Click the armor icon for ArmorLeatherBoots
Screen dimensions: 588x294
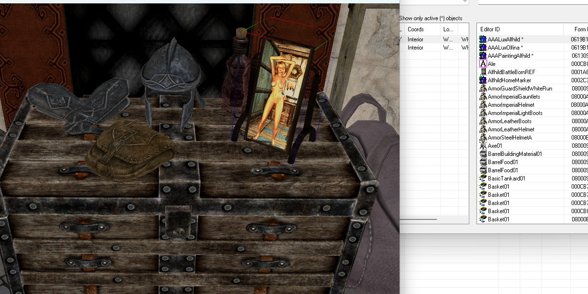[483, 121]
